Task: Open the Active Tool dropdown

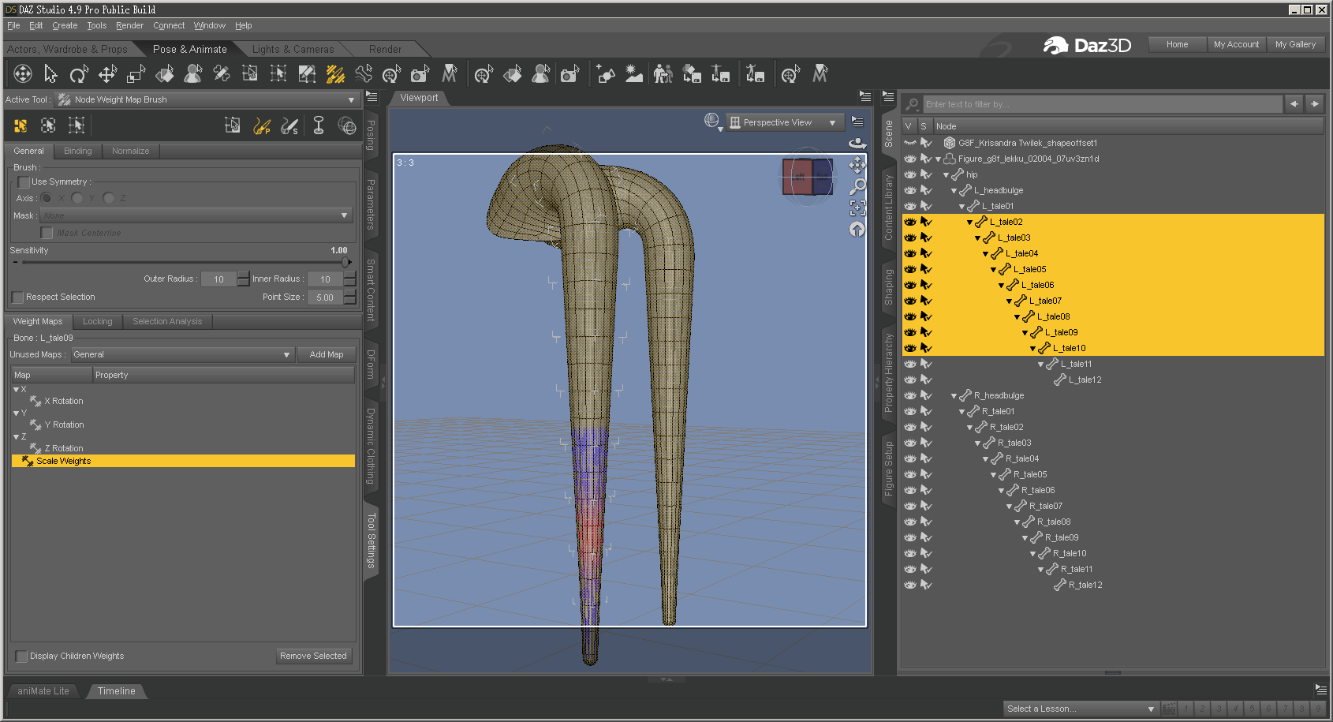Action: [351, 100]
